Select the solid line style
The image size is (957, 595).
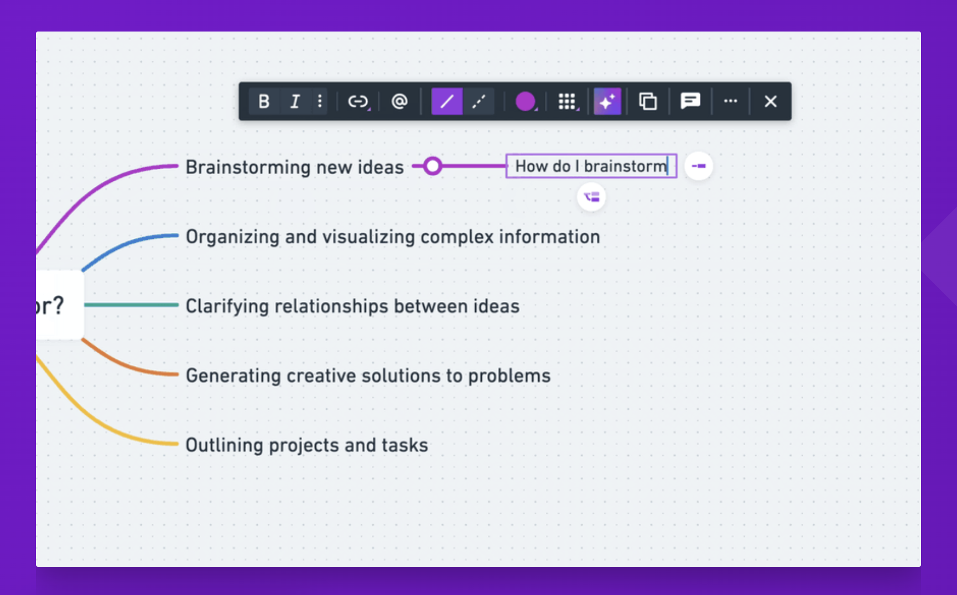pyautogui.click(x=447, y=101)
